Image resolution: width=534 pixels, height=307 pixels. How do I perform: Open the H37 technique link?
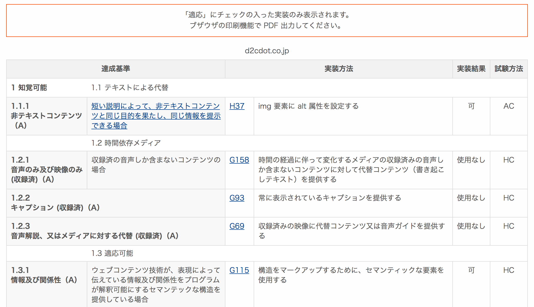[237, 106]
